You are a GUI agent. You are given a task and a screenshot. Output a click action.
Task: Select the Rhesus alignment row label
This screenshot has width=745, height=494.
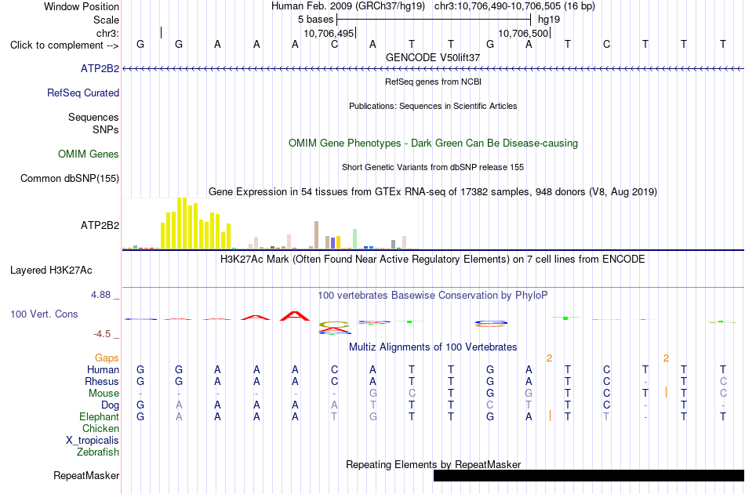pos(102,381)
